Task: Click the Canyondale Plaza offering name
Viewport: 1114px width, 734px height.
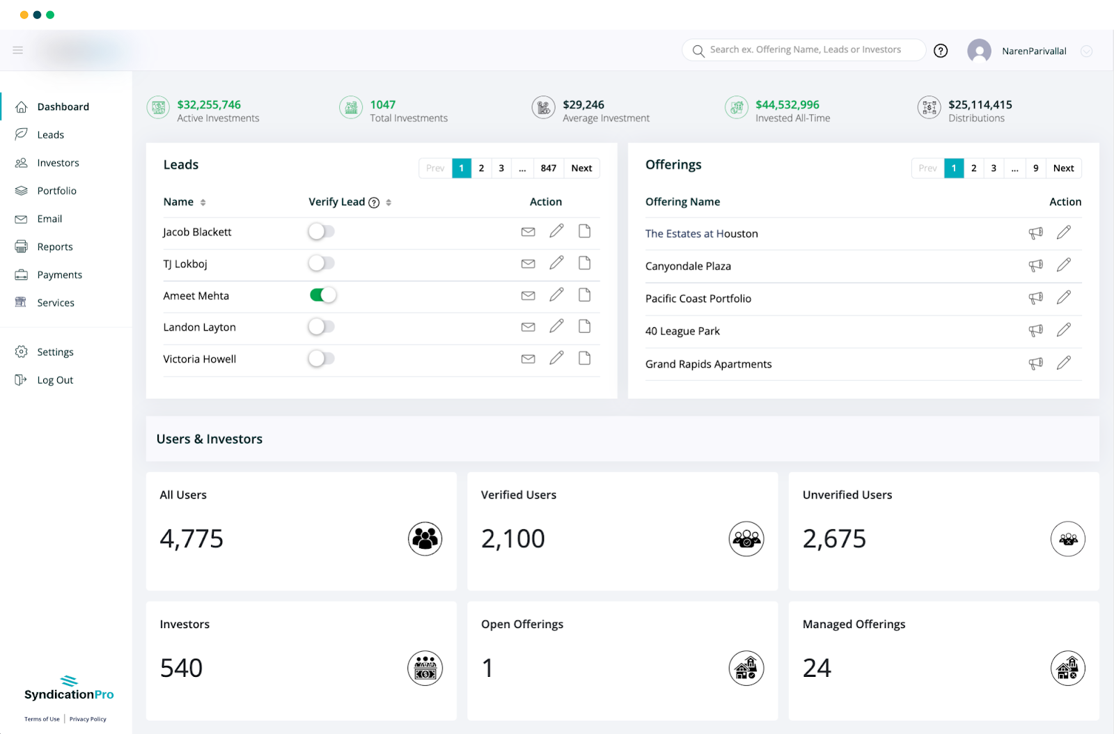Action: coord(688,266)
